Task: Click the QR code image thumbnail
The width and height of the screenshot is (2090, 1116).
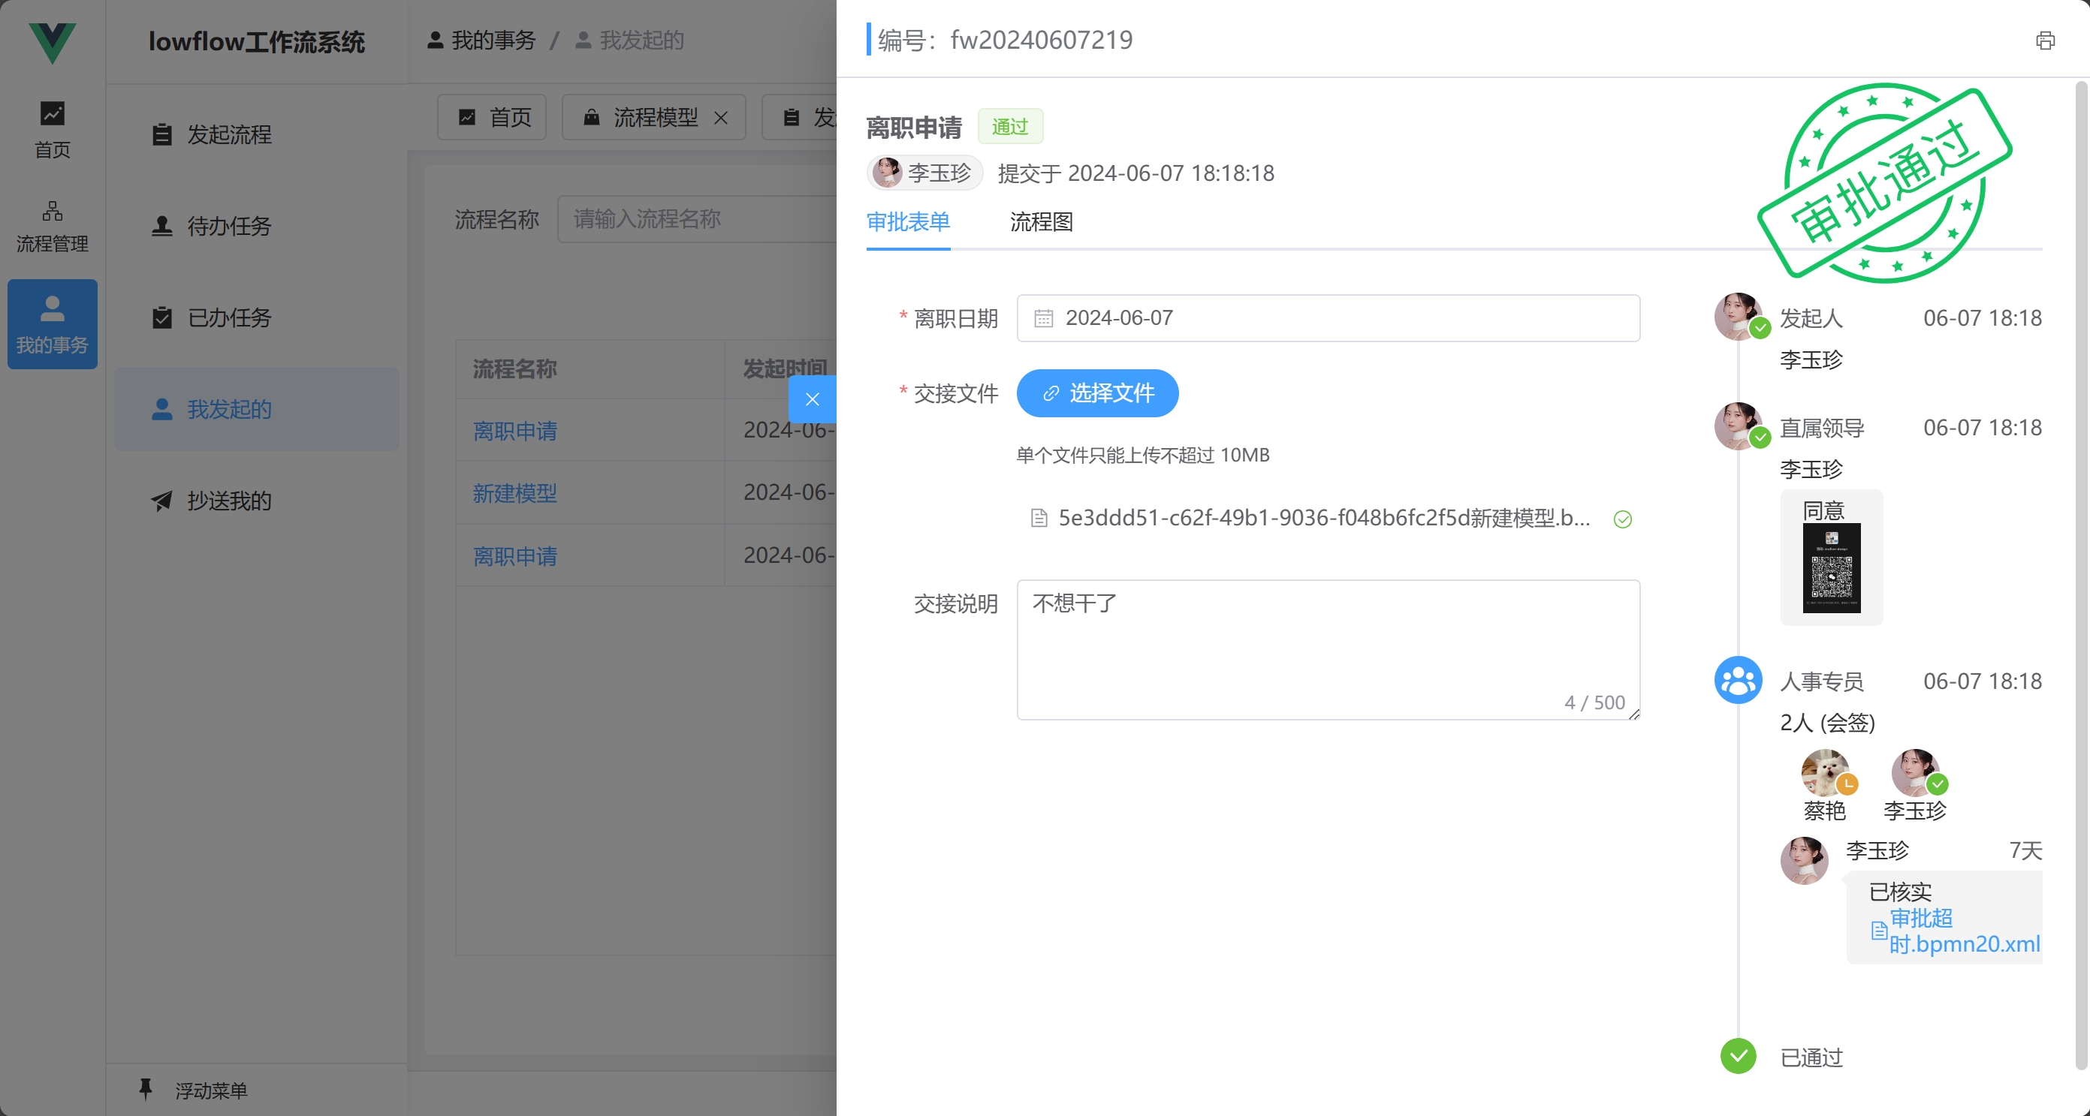Action: coord(1831,567)
